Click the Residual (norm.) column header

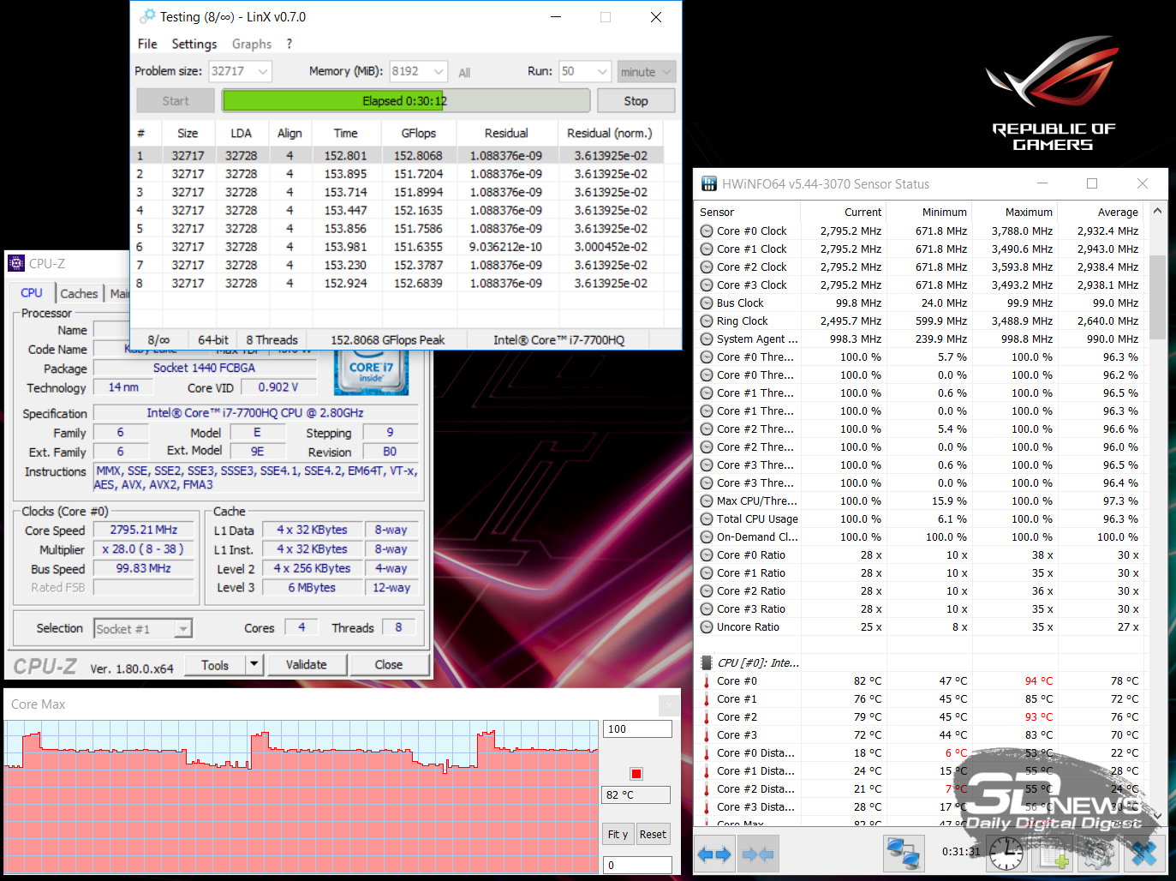tap(610, 133)
